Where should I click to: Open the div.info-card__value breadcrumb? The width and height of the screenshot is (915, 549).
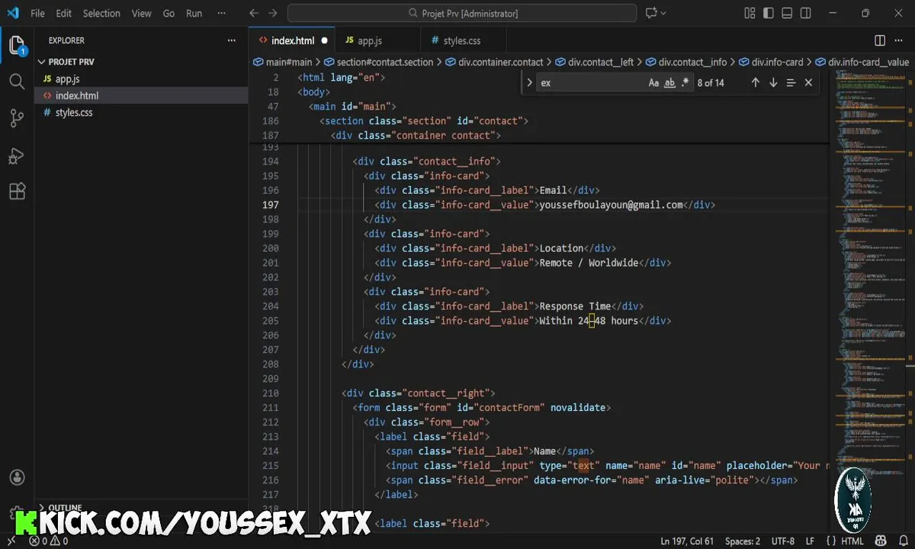click(x=862, y=62)
